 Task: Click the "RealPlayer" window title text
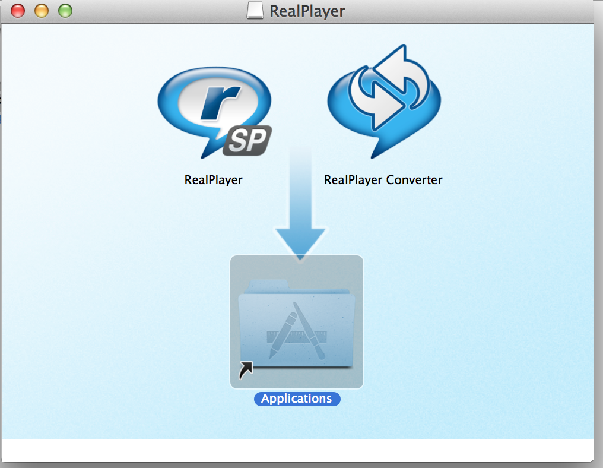[307, 11]
